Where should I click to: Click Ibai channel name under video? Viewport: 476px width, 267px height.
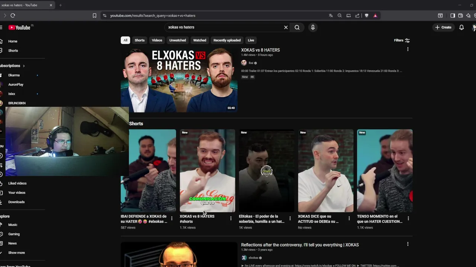[251, 63]
